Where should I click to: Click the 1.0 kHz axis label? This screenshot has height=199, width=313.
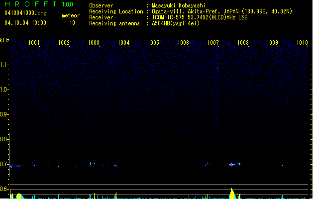tap(4, 90)
